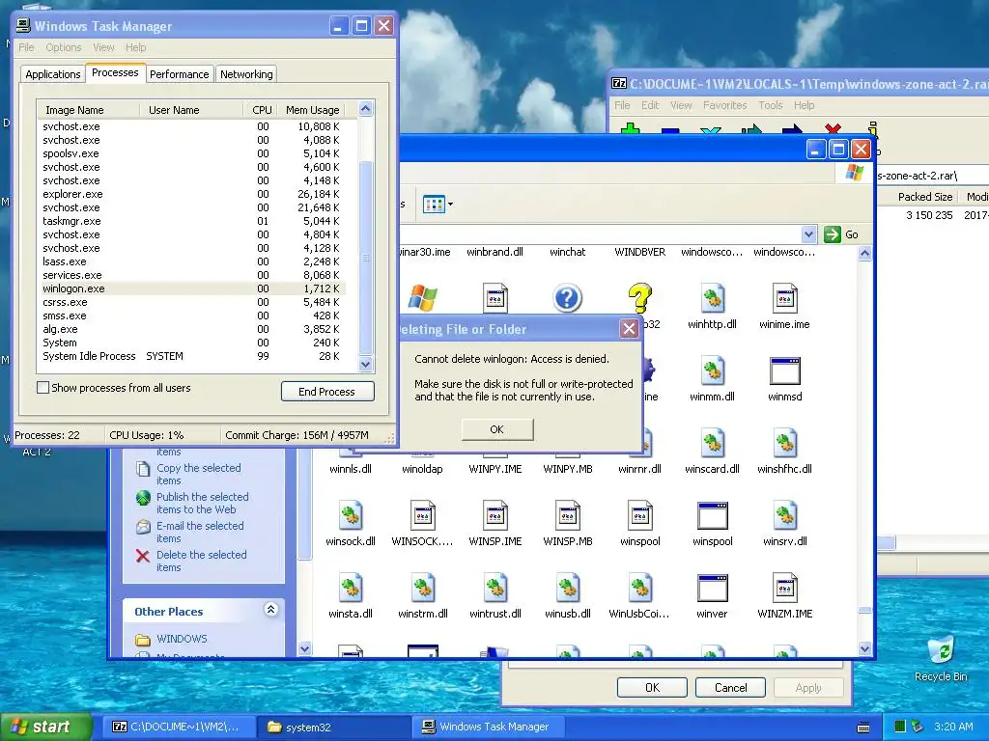989x741 pixels.
Task: Click Explorer file list scroll-down arrow
Action: click(x=864, y=648)
